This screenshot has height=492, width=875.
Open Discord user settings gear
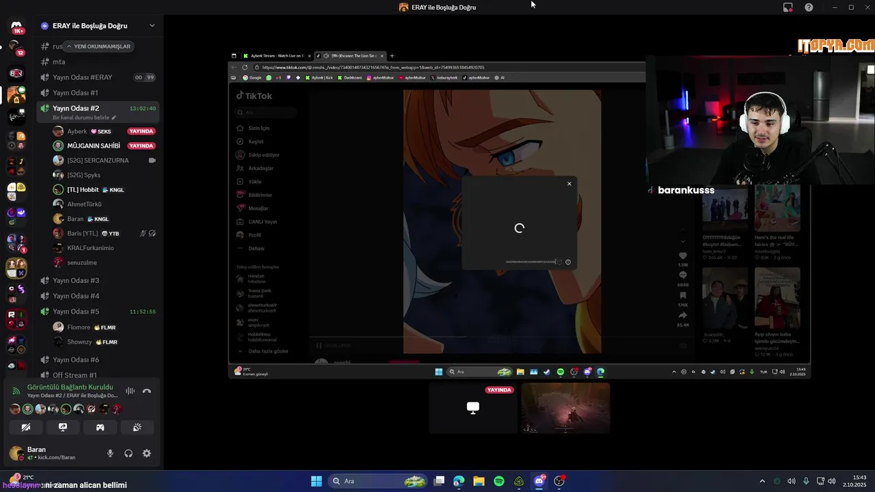coord(146,453)
